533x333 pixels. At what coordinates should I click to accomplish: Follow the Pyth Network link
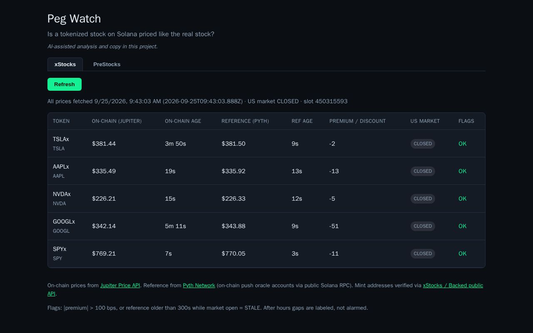coord(199,286)
